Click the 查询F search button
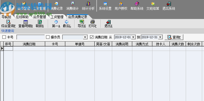Image resolution: width=204 pixels, height=101 pixels. click(x=174, y=37)
